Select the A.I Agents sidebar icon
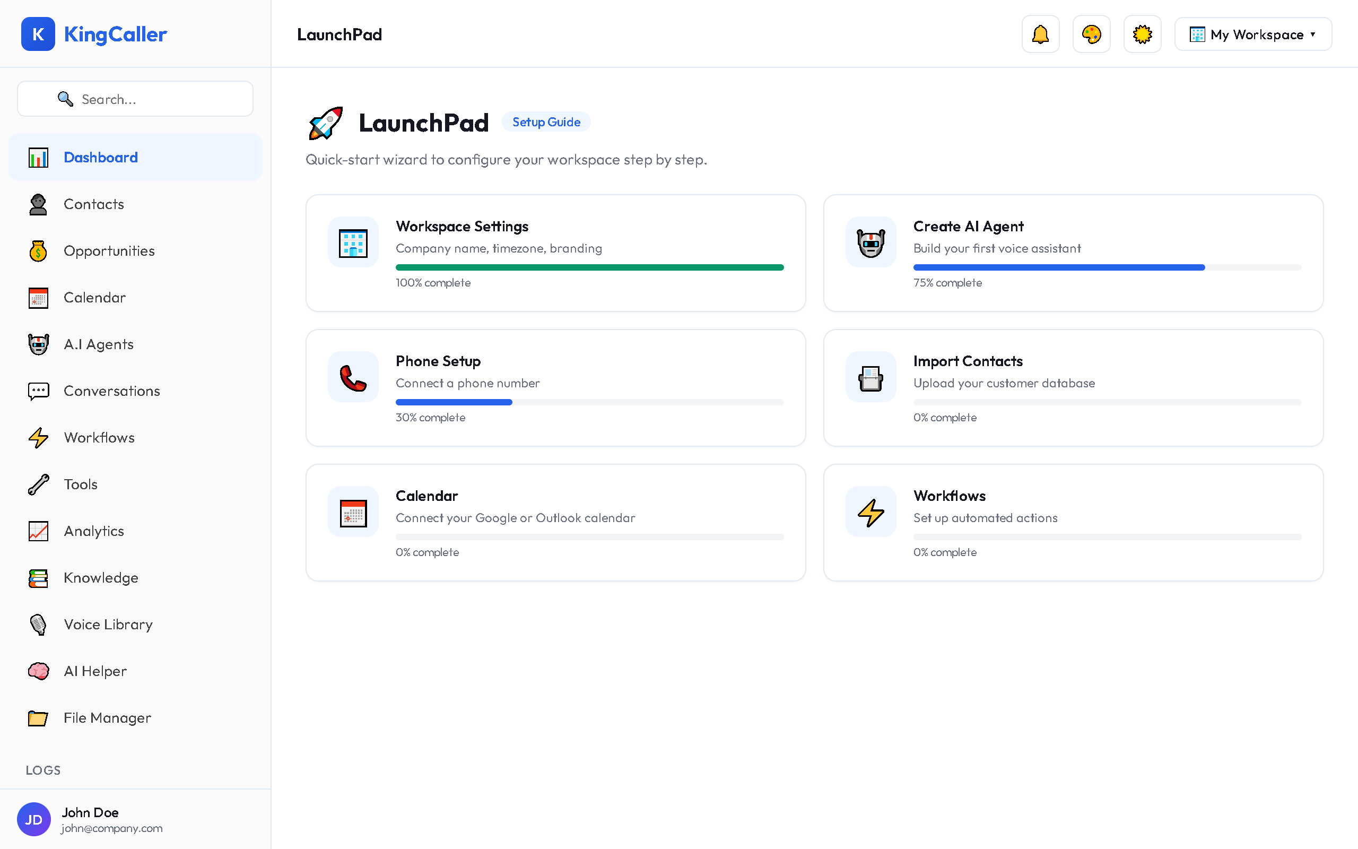The width and height of the screenshot is (1358, 849). pyautogui.click(x=38, y=344)
